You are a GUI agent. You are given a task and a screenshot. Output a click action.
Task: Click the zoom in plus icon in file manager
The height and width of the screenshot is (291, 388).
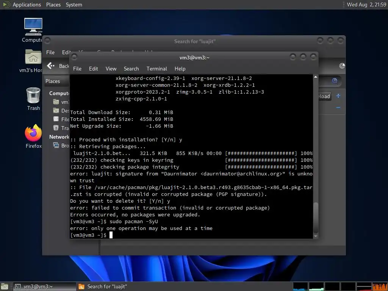(x=338, y=96)
